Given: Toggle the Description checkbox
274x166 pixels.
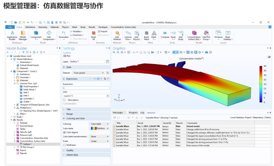Looking at the screenshot, I should [x=64, y=100].
